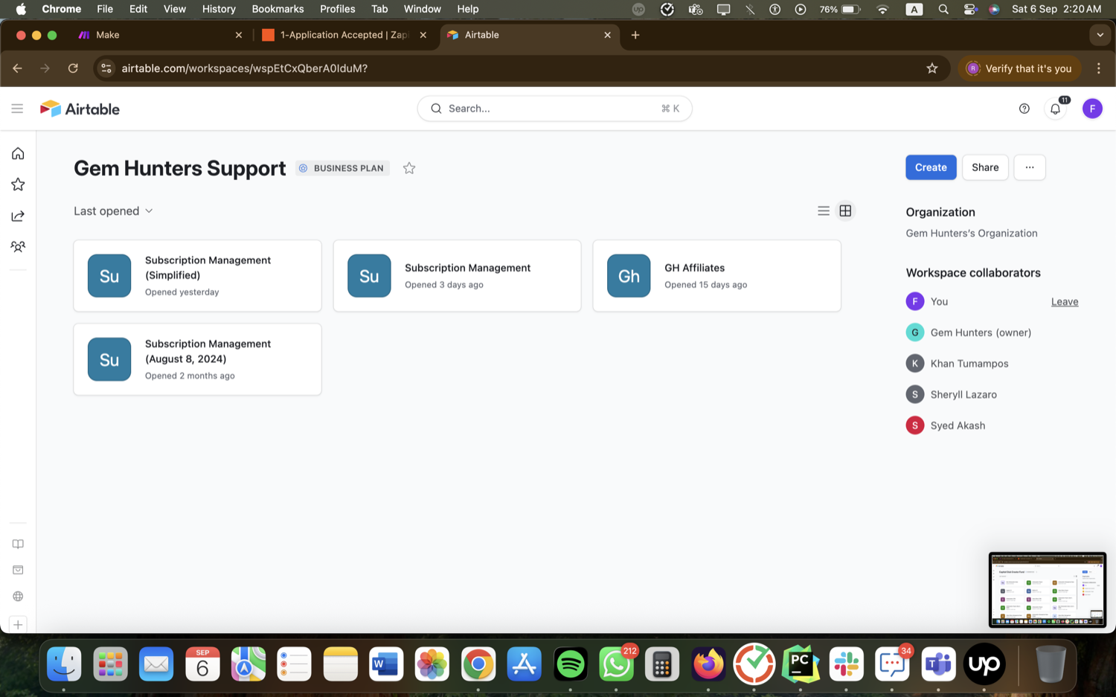Click the plus icon at sidebar bottom

coord(18,625)
